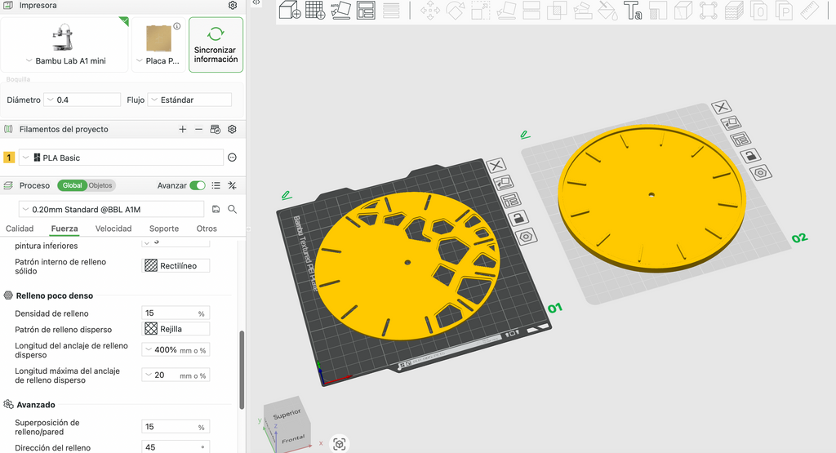Arrange objects on plate 01
Screen dimensions: 836x453
click(x=510, y=201)
